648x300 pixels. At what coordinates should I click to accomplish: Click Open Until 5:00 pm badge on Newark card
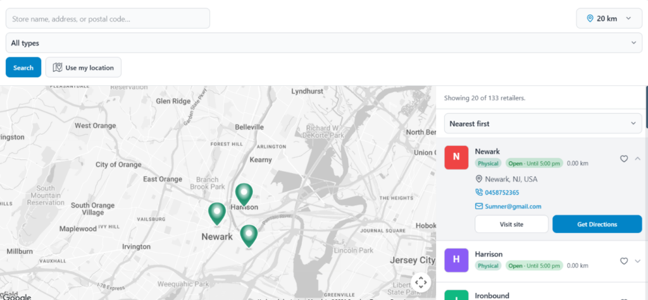point(534,163)
